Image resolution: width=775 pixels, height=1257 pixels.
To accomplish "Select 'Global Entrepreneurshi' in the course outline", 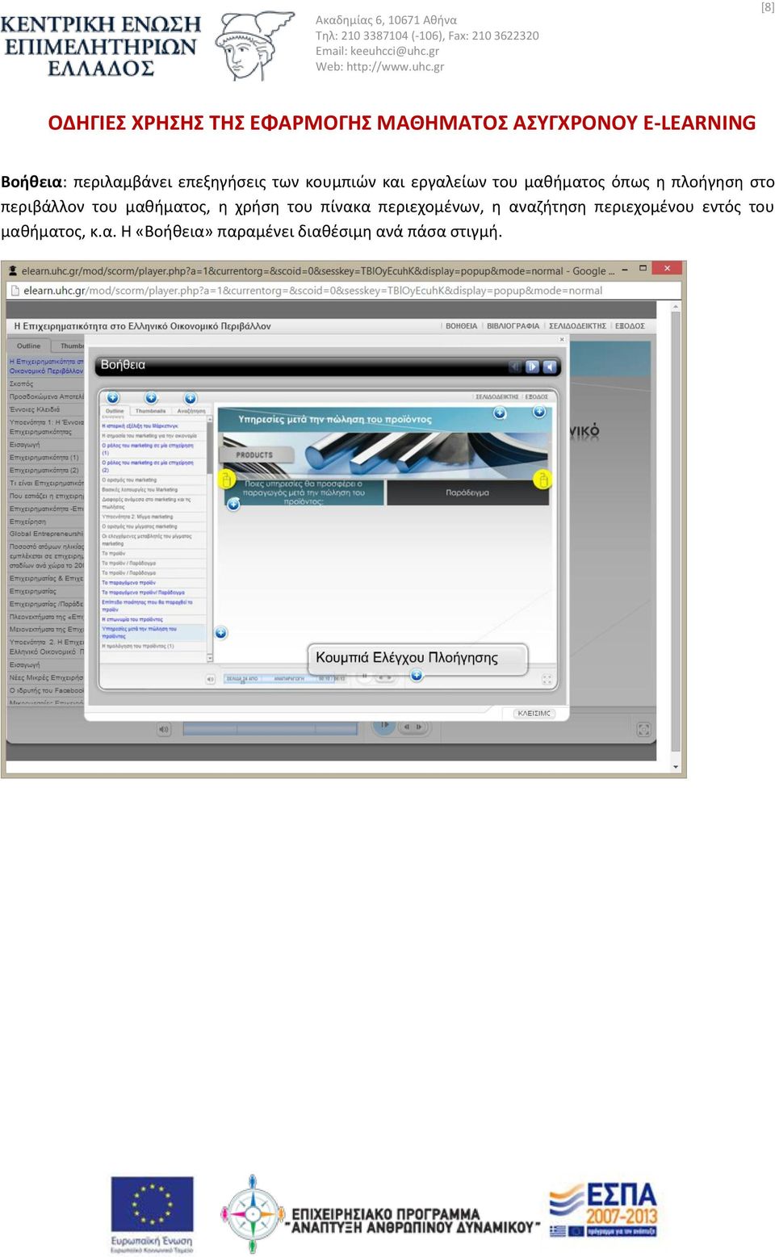I will tap(46, 534).
